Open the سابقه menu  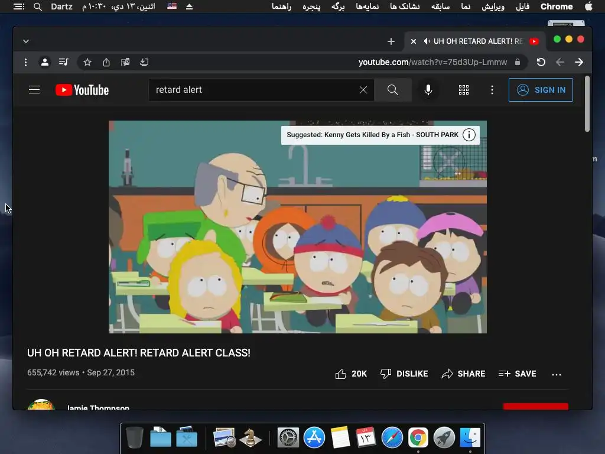(x=440, y=7)
